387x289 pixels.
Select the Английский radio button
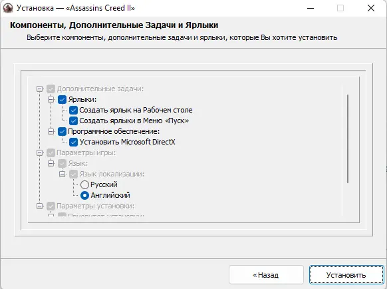[84, 195]
